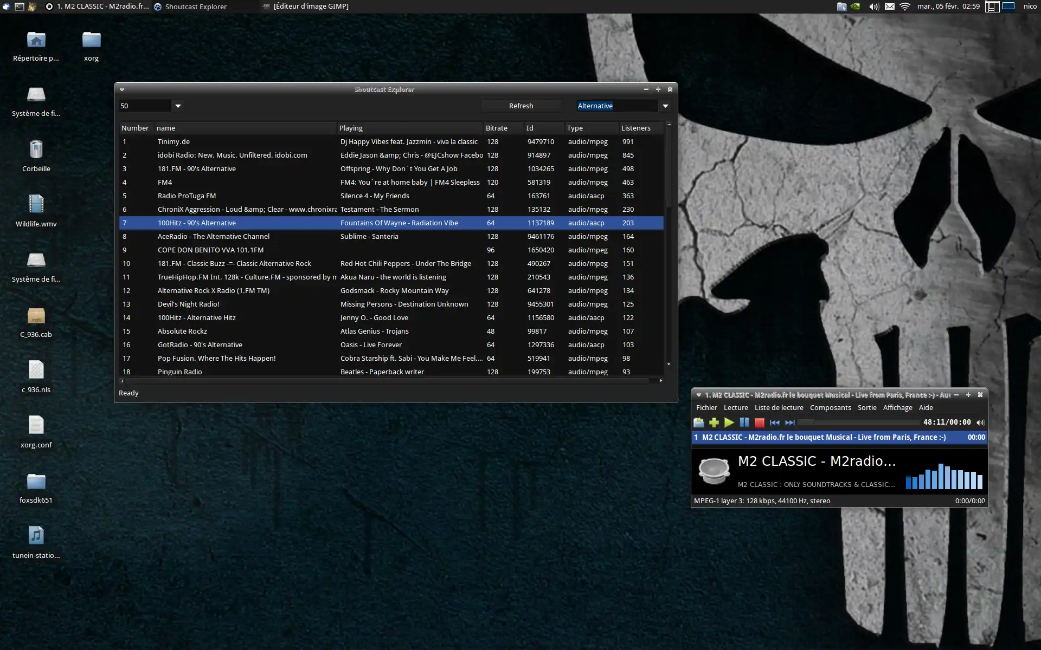Click the open files icon in Audacious

[699, 422]
